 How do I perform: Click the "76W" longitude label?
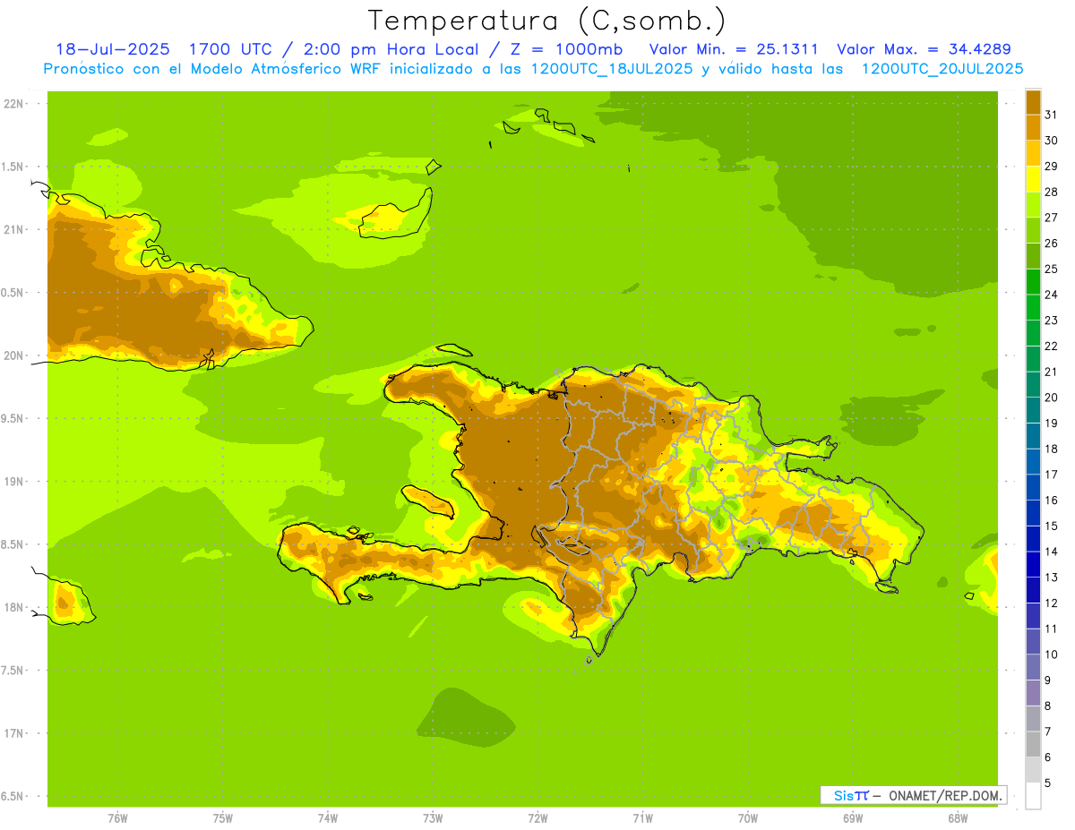pyautogui.click(x=117, y=818)
